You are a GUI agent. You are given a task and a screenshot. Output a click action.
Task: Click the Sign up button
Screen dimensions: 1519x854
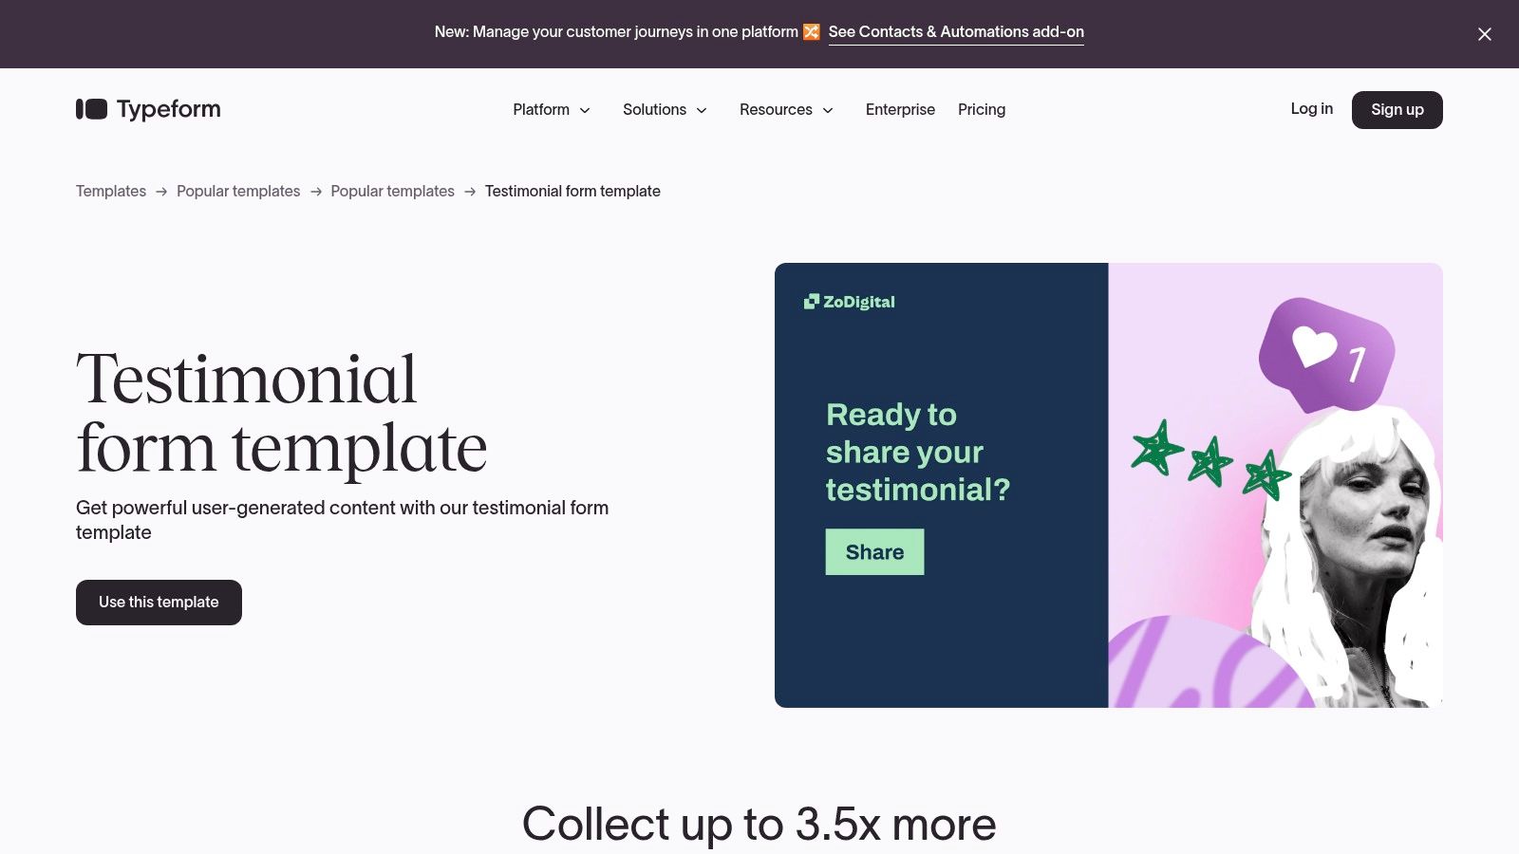[x=1397, y=110]
